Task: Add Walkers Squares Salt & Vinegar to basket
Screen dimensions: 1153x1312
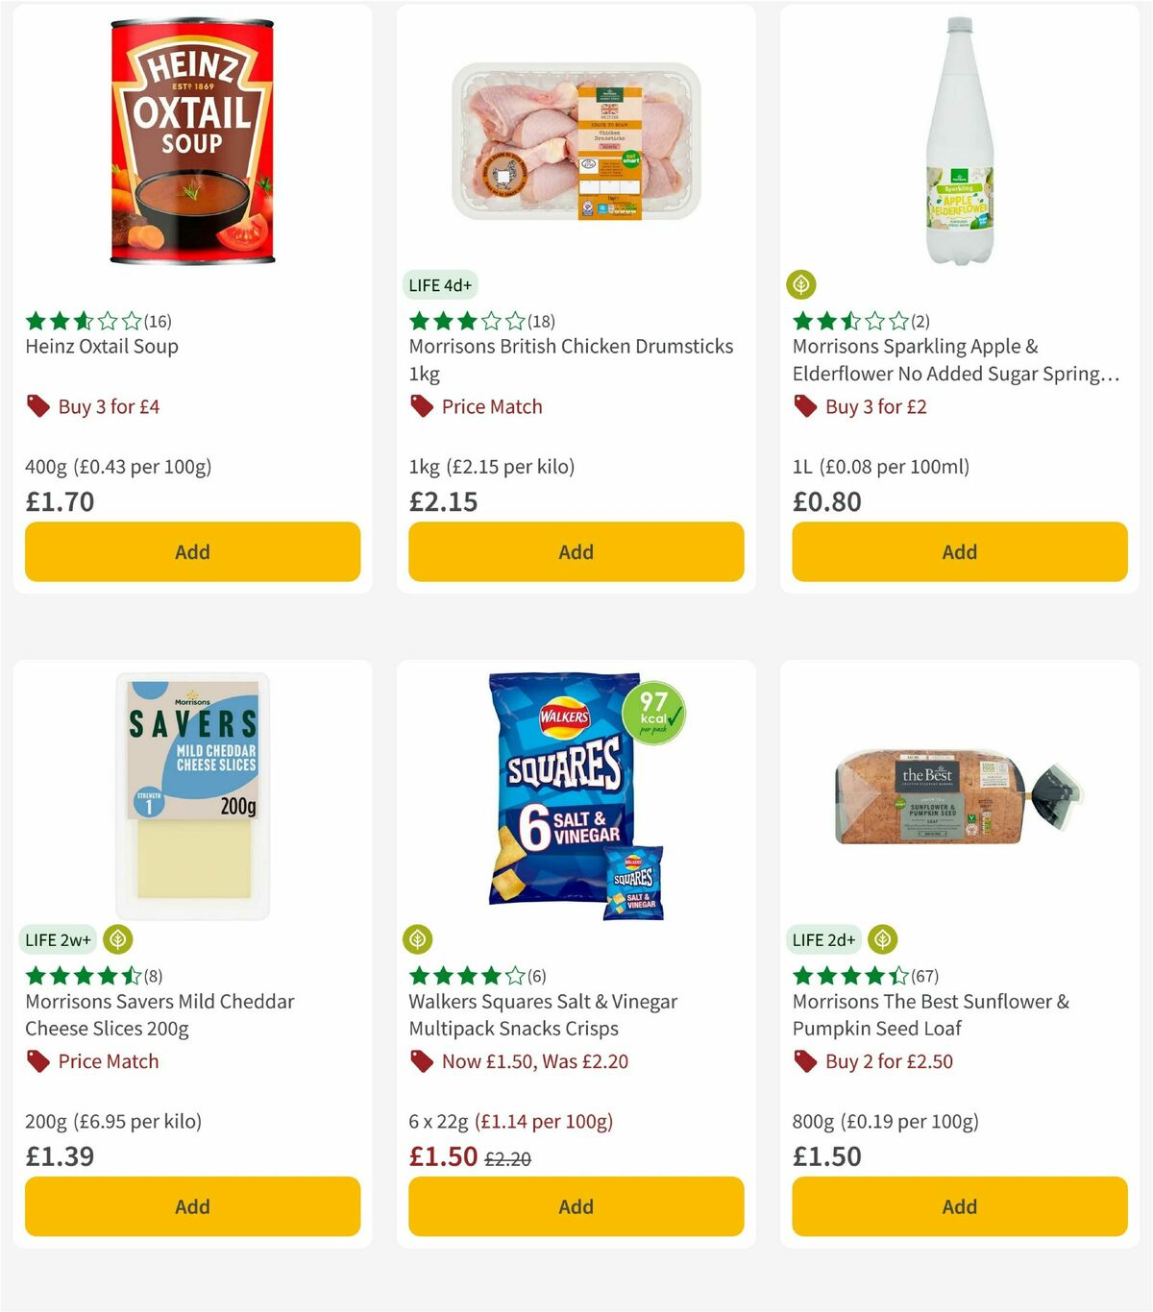Action: click(576, 1206)
